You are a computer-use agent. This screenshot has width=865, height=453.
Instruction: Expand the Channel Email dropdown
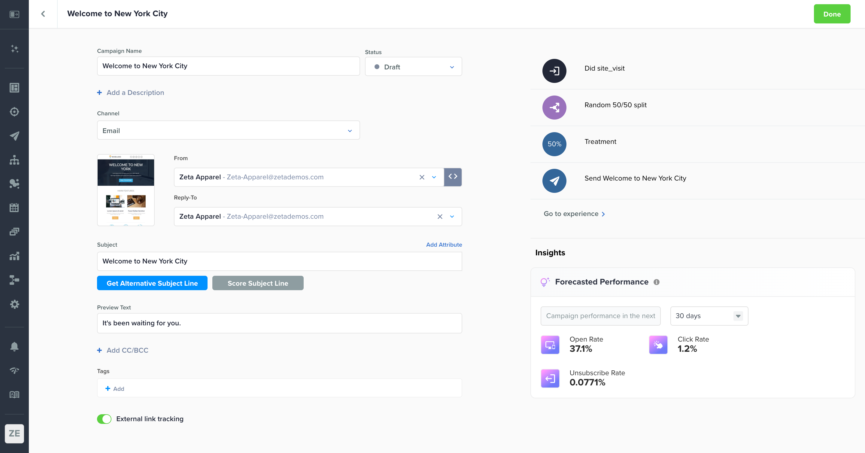[x=228, y=131]
